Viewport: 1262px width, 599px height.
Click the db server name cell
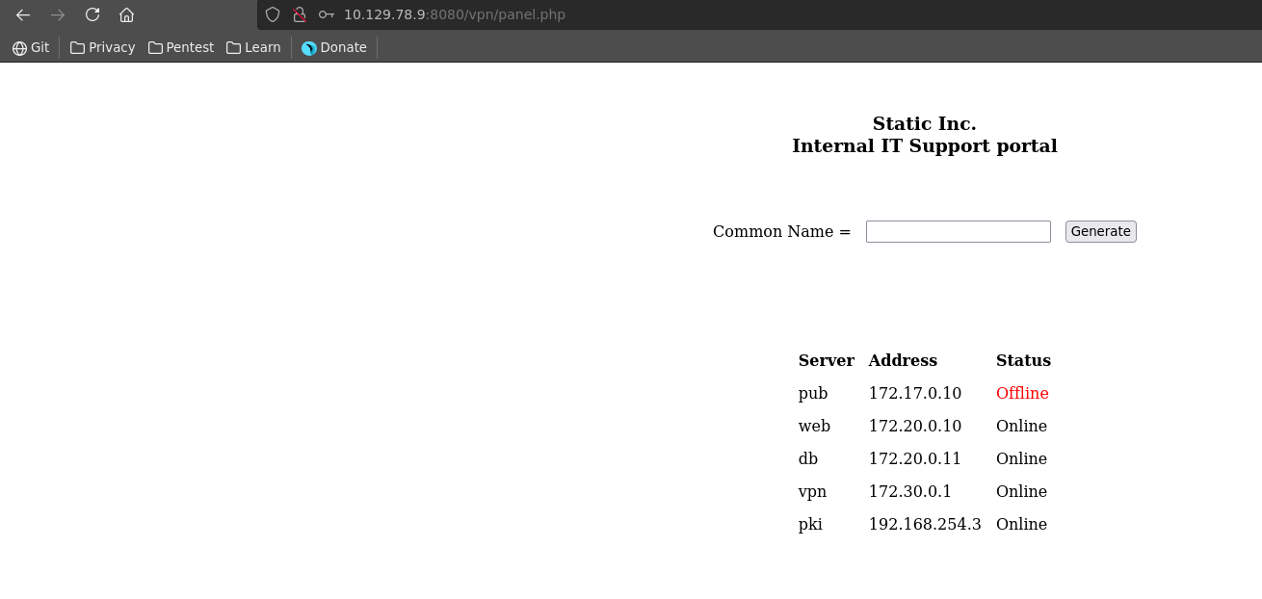tap(807, 458)
